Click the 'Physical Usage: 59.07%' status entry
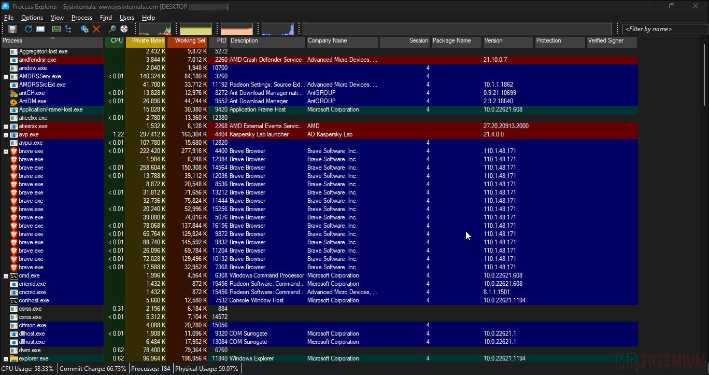Screen dimensions: 709x375 click(207, 369)
